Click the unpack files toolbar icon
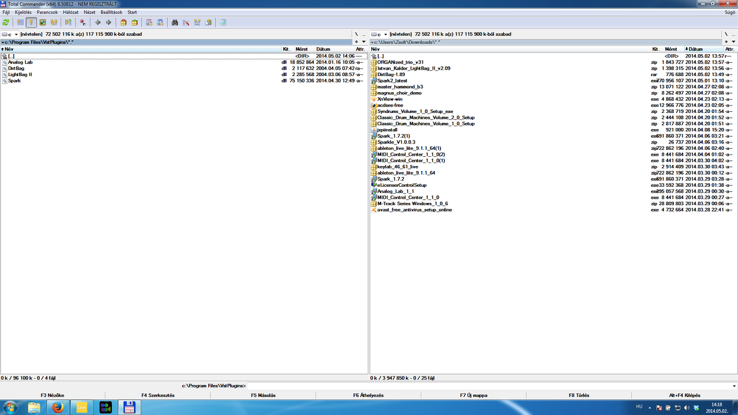This screenshot has height=415, width=738. point(134,22)
